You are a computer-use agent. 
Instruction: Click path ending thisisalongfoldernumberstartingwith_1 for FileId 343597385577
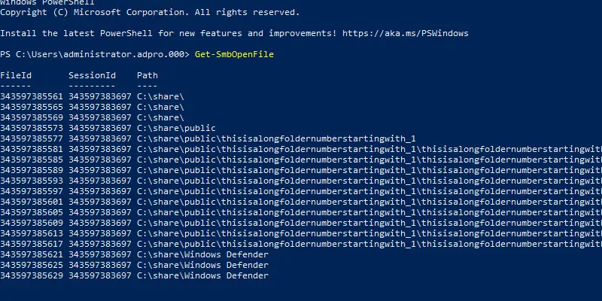(x=276, y=138)
